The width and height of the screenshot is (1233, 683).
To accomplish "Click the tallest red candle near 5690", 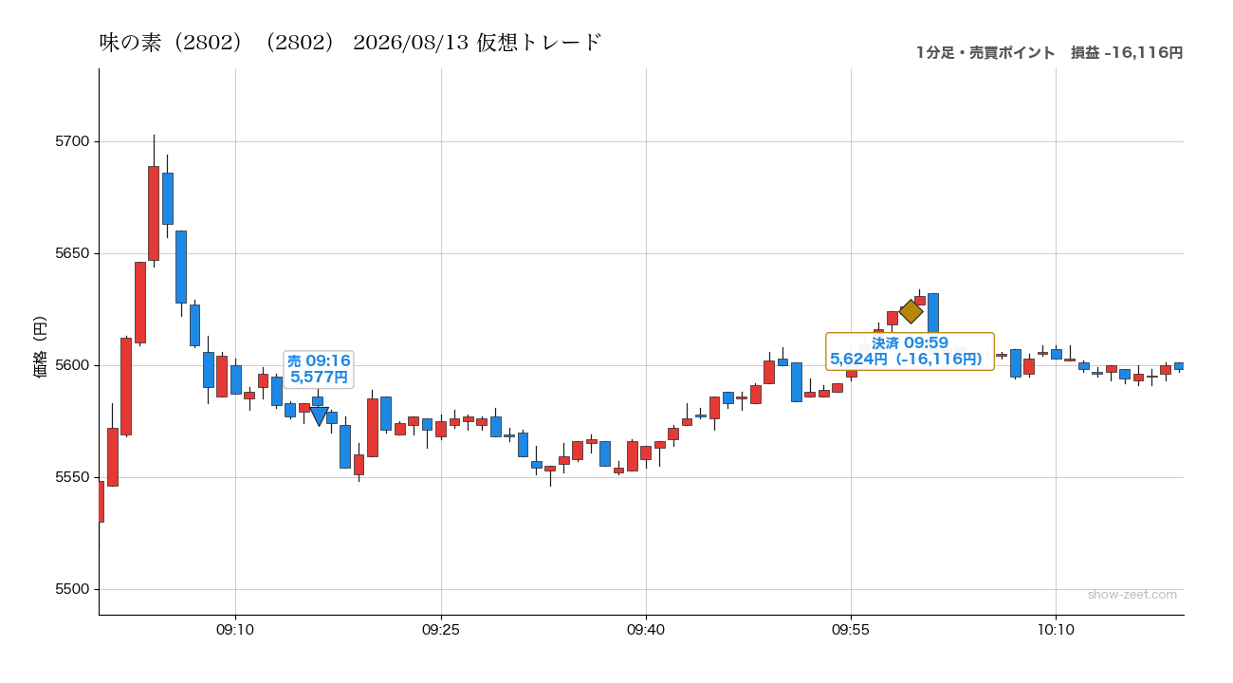I will [x=154, y=213].
